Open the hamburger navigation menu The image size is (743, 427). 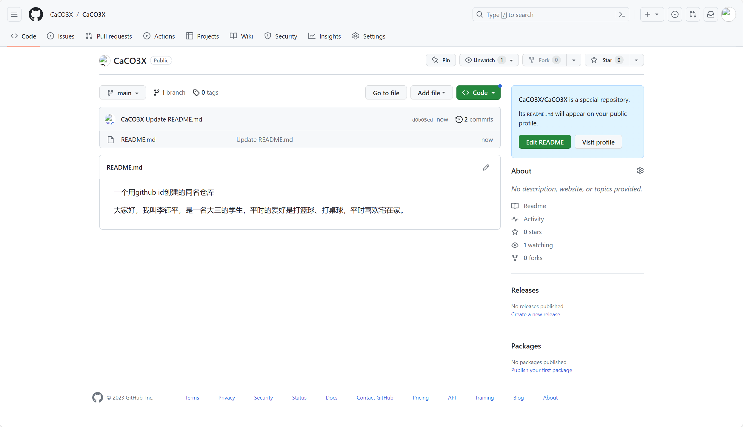(14, 14)
